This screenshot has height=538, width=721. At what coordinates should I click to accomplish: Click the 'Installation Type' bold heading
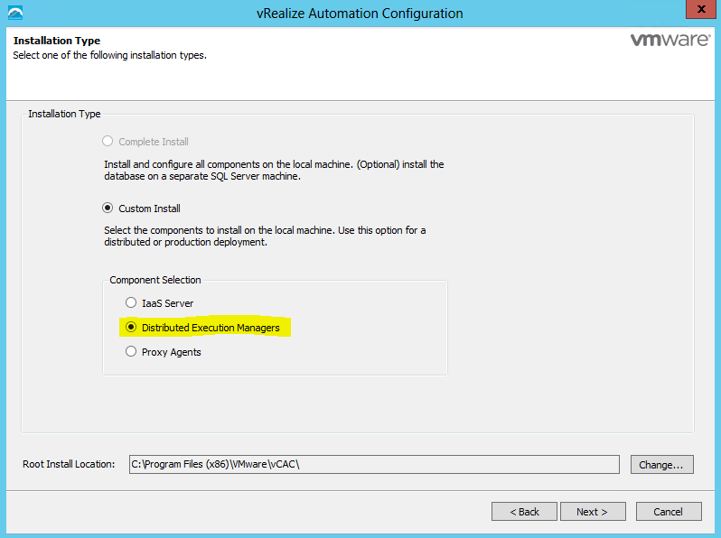[x=57, y=41]
